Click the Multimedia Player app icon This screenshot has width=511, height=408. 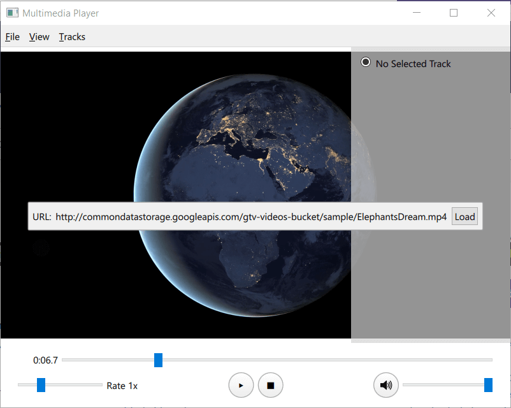(x=12, y=13)
